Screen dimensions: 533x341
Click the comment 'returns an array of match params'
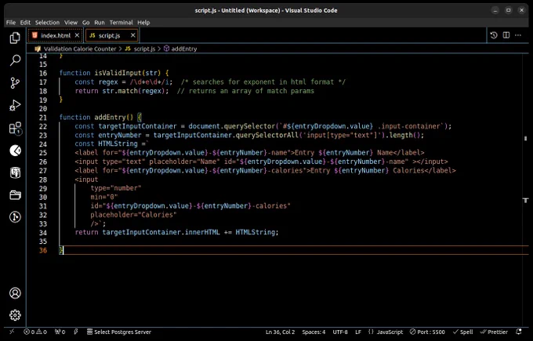tap(251, 91)
